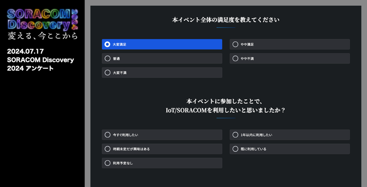This screenshot has width=367, height=187.
Task: Choose やや満足 satisfaction option
Action: 290,44
